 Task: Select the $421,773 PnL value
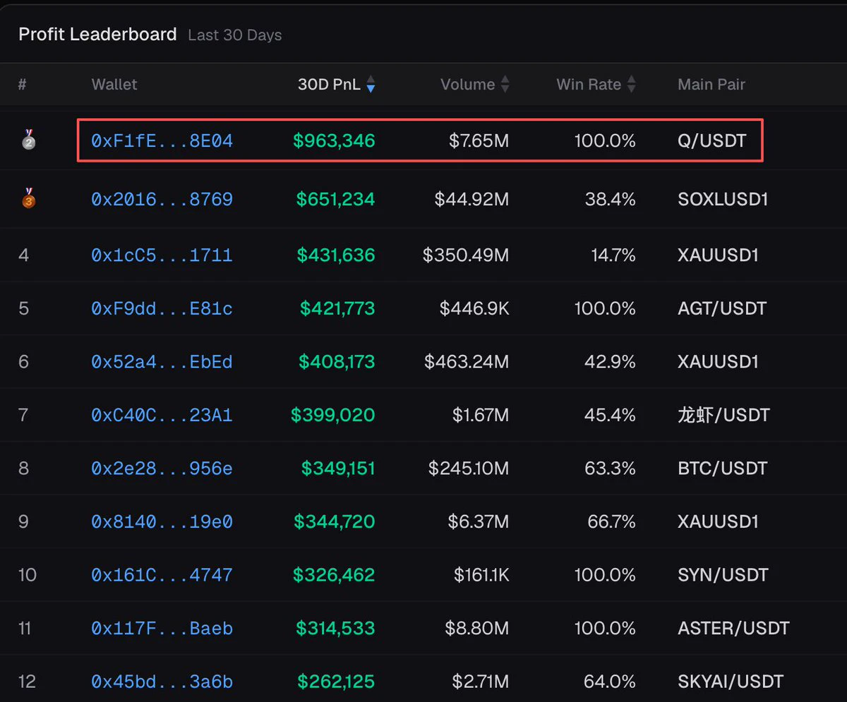[337, 308]
